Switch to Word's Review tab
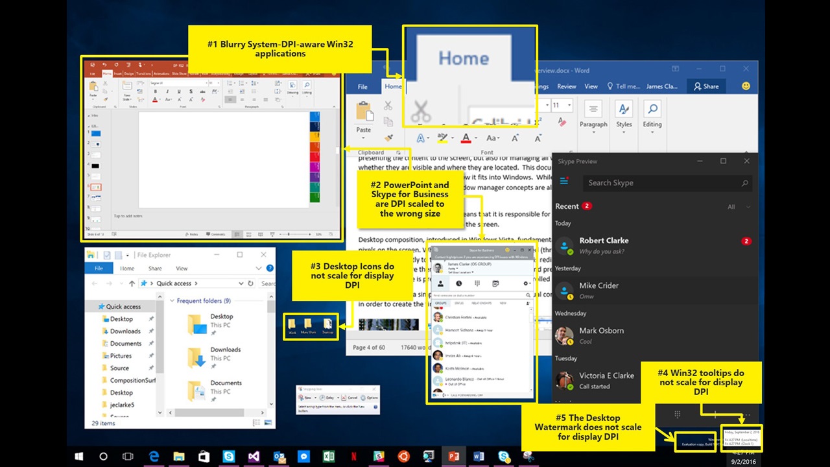The width and height of the screenshot is (830, 467). 567,86
